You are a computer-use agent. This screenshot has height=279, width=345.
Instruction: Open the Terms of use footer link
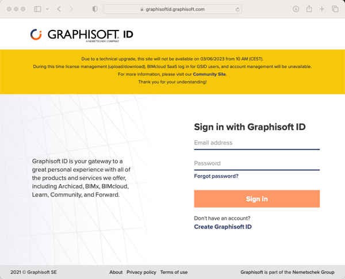(x=174, y=272)
